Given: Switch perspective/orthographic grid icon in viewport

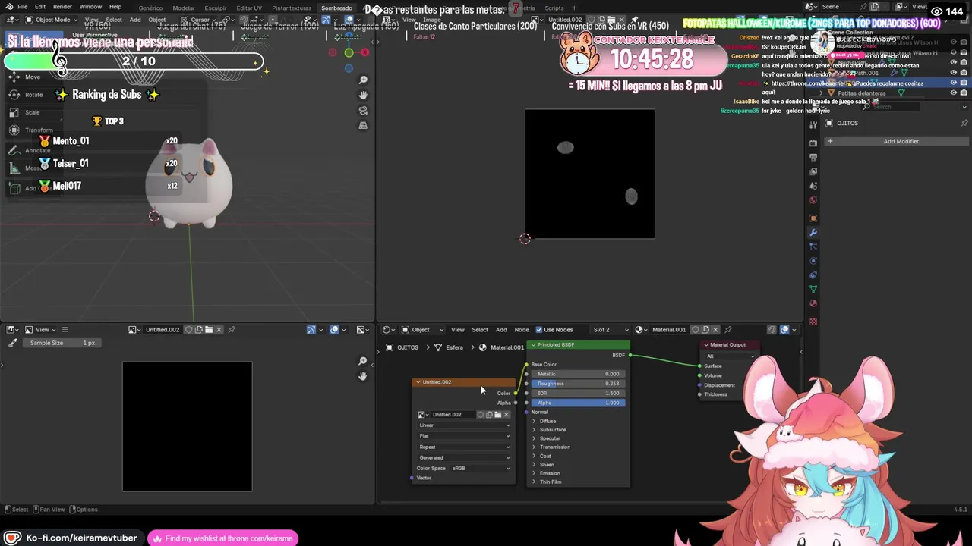Looking at the screenshot, I should click(x=363, y=125).
